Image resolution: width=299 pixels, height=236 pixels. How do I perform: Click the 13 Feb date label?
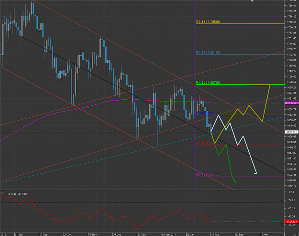click(215, 235)
